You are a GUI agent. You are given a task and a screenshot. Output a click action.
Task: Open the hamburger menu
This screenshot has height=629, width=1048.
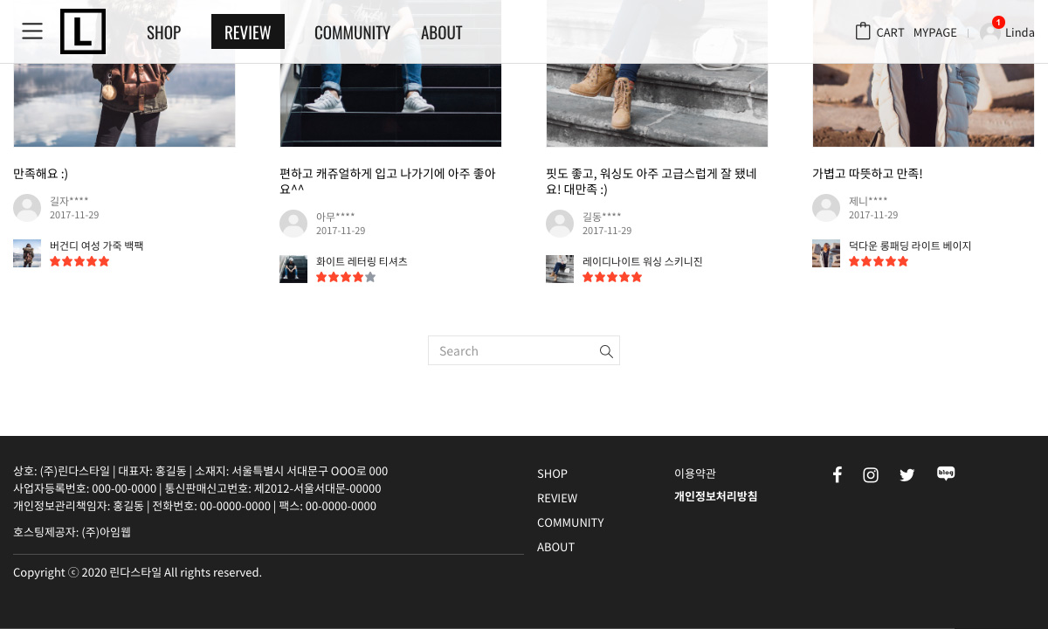pyautogui.click(x=32, y=31)
